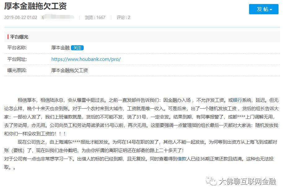285x194 pixels.
Task: Follow 厚本金融 with the 关注 button
Action: point(77,48)
